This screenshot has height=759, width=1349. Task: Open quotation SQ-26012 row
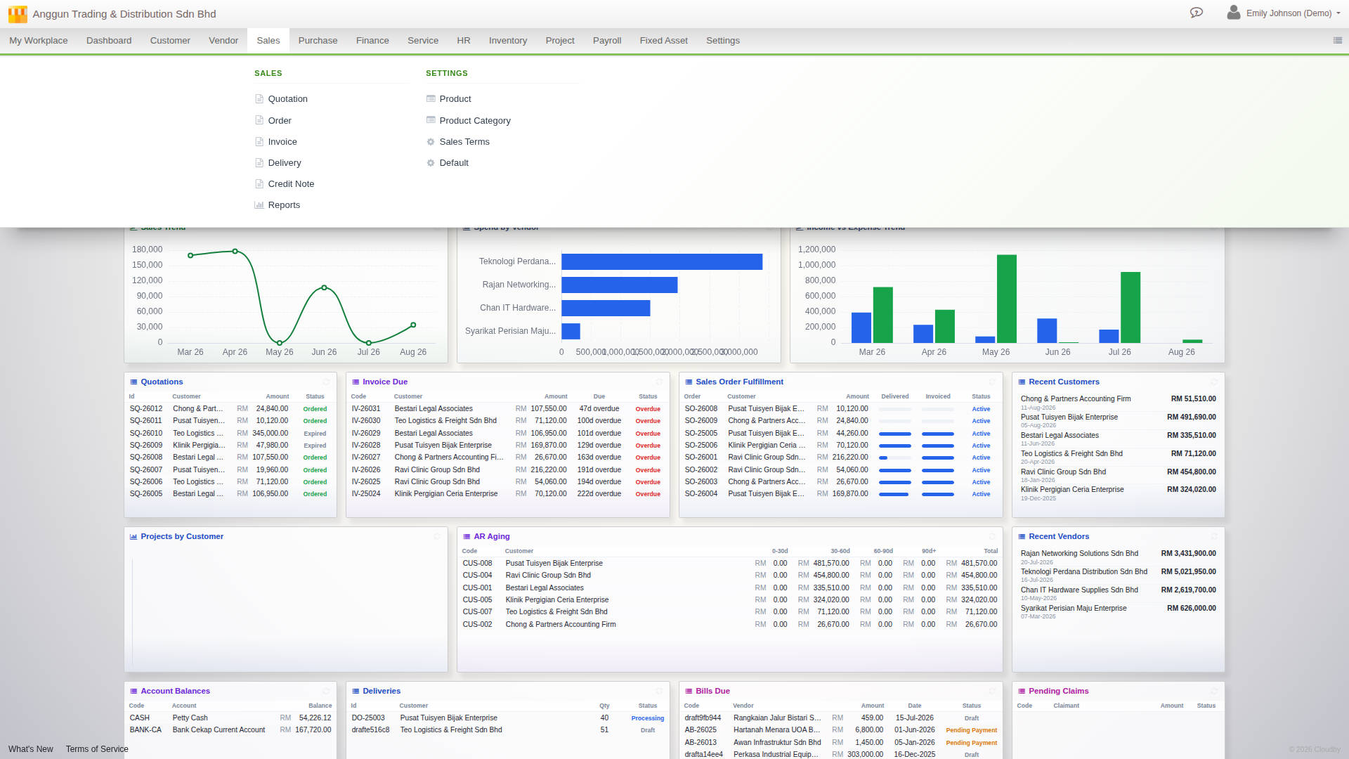(x=230, y=409)
